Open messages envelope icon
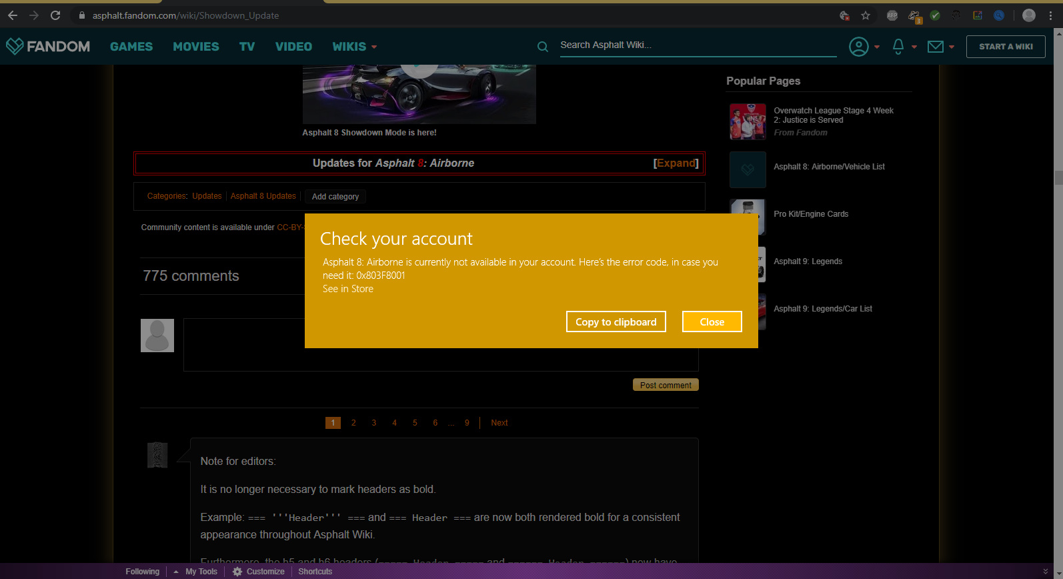This screenshot has width=1063, height=579. click(936, 47)
